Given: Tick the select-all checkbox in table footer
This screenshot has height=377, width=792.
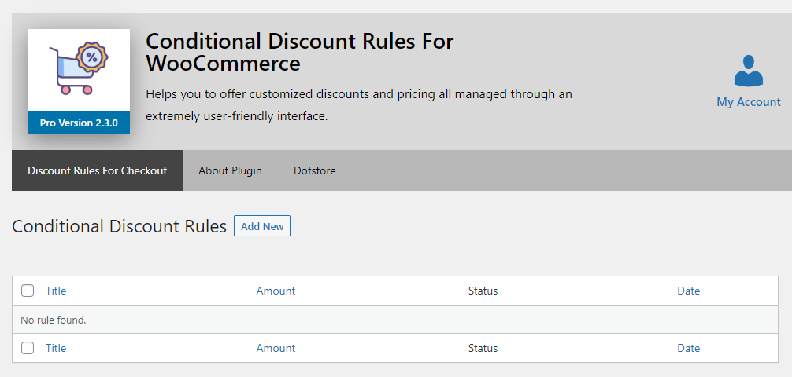Looking at the screenshot, I should [x=28, y=348].
